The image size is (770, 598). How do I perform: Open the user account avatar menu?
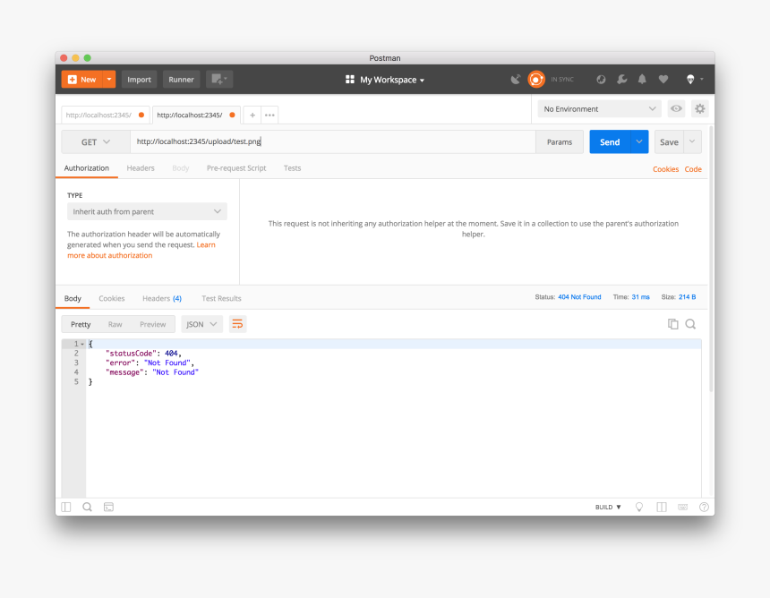[x=693, y=80]
